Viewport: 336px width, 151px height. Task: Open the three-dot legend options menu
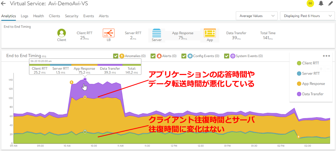click(x=326, y=56)
